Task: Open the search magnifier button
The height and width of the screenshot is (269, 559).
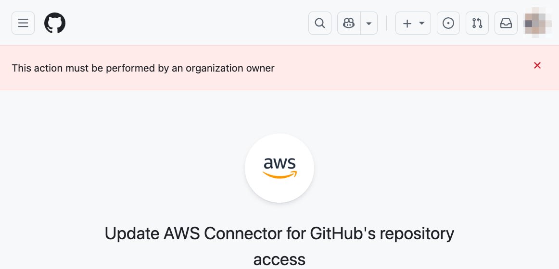Action: [320, 23]
